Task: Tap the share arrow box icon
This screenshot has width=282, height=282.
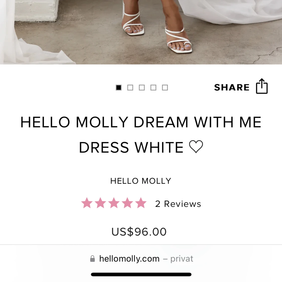Action: tap(262, 86)
